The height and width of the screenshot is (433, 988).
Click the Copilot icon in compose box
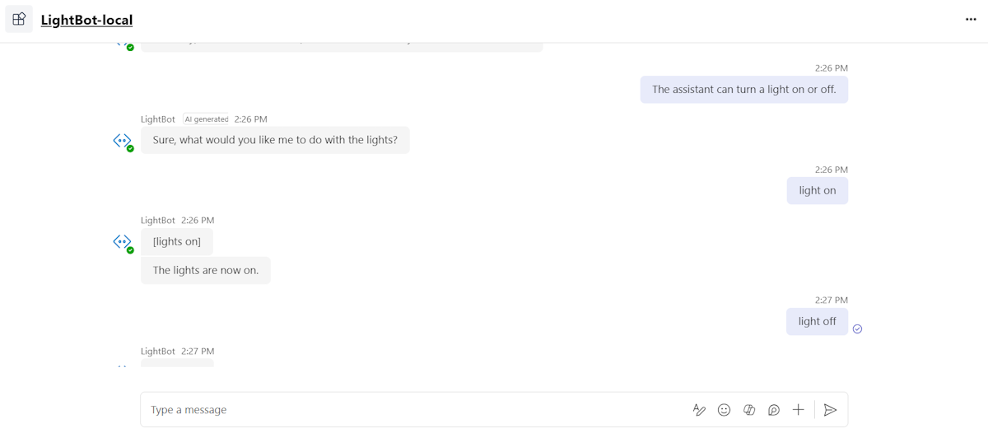[x=749, y=410]
